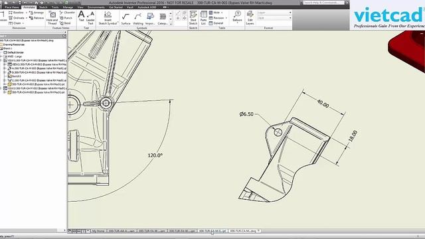The height and width of the screenshot is (239, 425).
Task: Select the Baseline dimension tool
Action: (x=16, y=13)
